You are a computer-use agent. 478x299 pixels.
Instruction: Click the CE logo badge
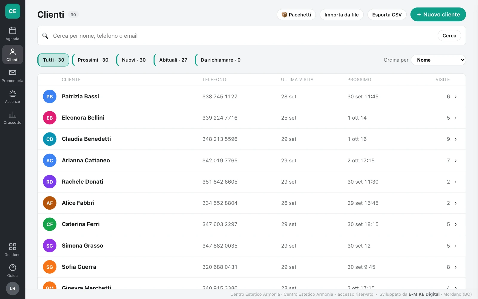pyautogui.click(x=13, y=11)
